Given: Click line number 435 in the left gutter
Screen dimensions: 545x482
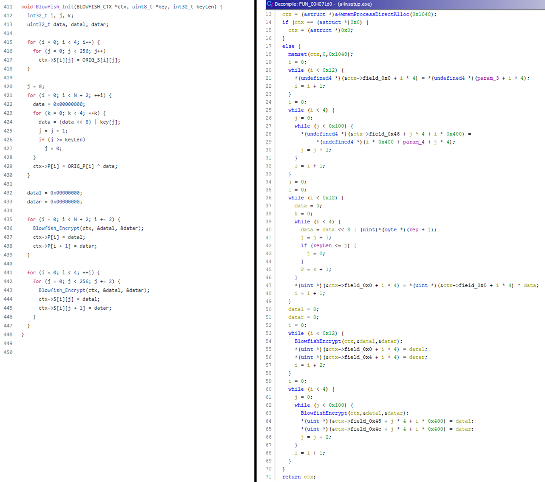Looking at the screenshot, I should pyautogui.click(x=8, y=219).
